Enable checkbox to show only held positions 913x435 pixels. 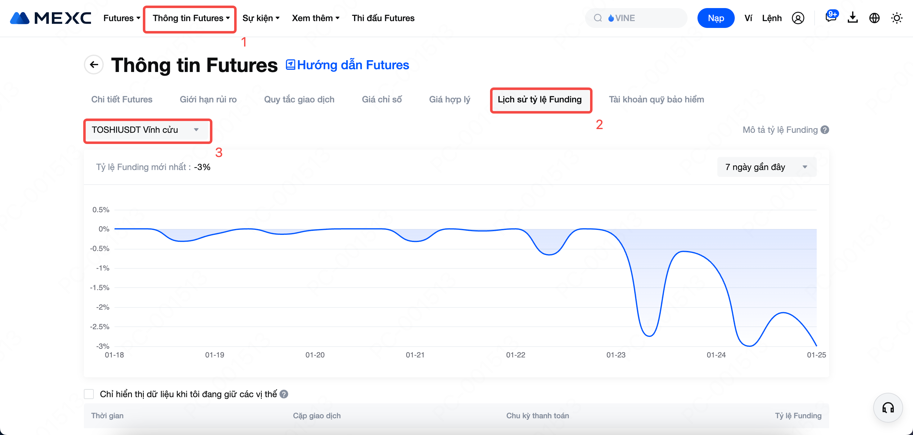click(x=89, y=394)
